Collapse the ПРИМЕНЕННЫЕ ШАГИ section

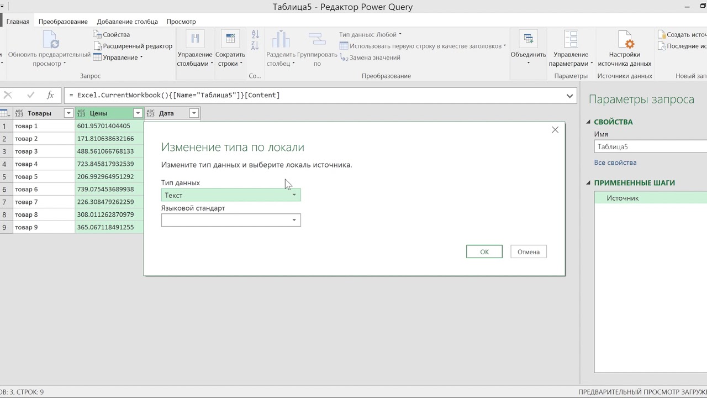click(x=589, y=183)
